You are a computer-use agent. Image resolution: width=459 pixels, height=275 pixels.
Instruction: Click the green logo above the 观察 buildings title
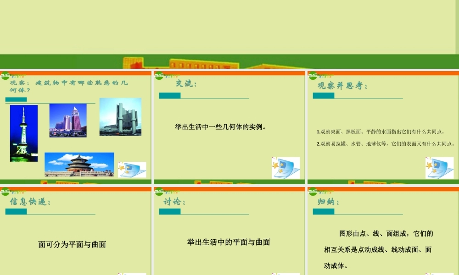coord(5,76)
